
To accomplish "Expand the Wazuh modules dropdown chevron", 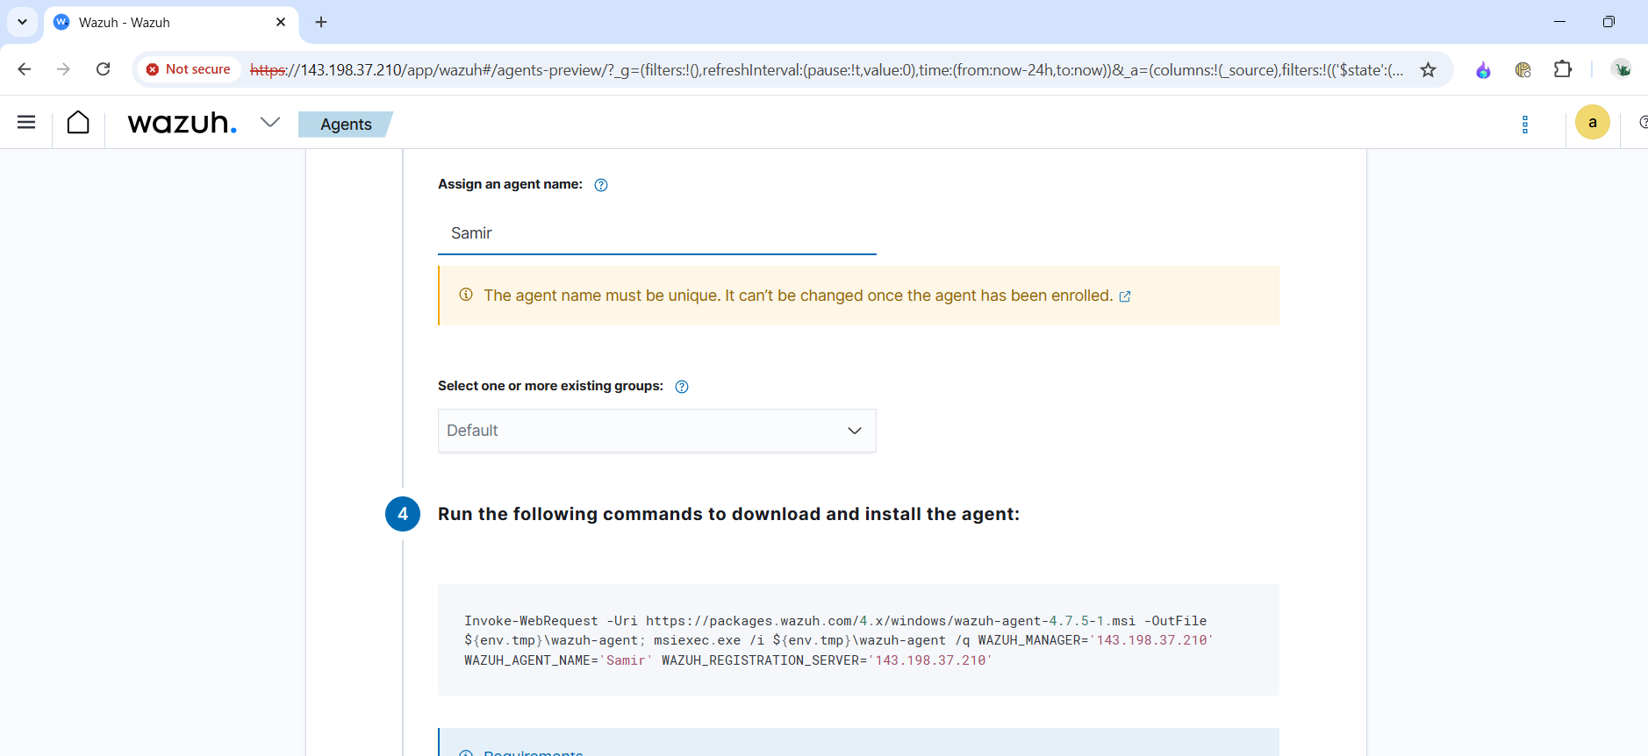I will tap(270, 123).
